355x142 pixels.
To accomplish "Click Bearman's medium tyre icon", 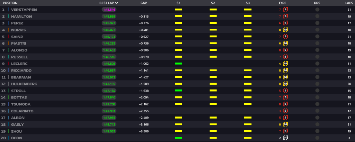I will coord(286,77).
